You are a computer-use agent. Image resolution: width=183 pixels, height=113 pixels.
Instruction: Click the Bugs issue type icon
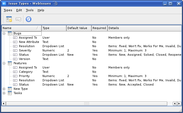click(10, 33)
